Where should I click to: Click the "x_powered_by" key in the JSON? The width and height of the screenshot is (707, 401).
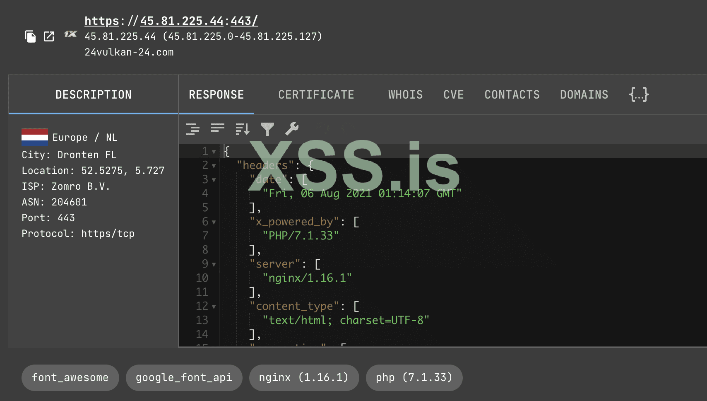point(294,222)
